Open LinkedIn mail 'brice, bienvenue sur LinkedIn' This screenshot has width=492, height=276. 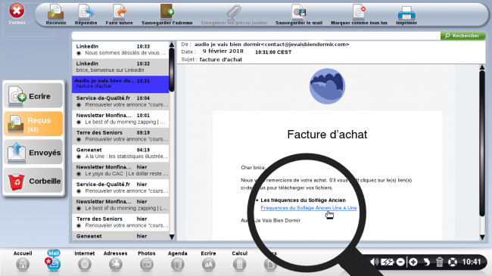click(120, 67)
